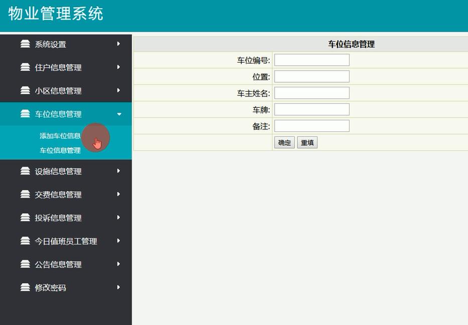Expand the 交费信息管理 arrow
Viewport: 468px width, 325px height.
tap(119, 194)
